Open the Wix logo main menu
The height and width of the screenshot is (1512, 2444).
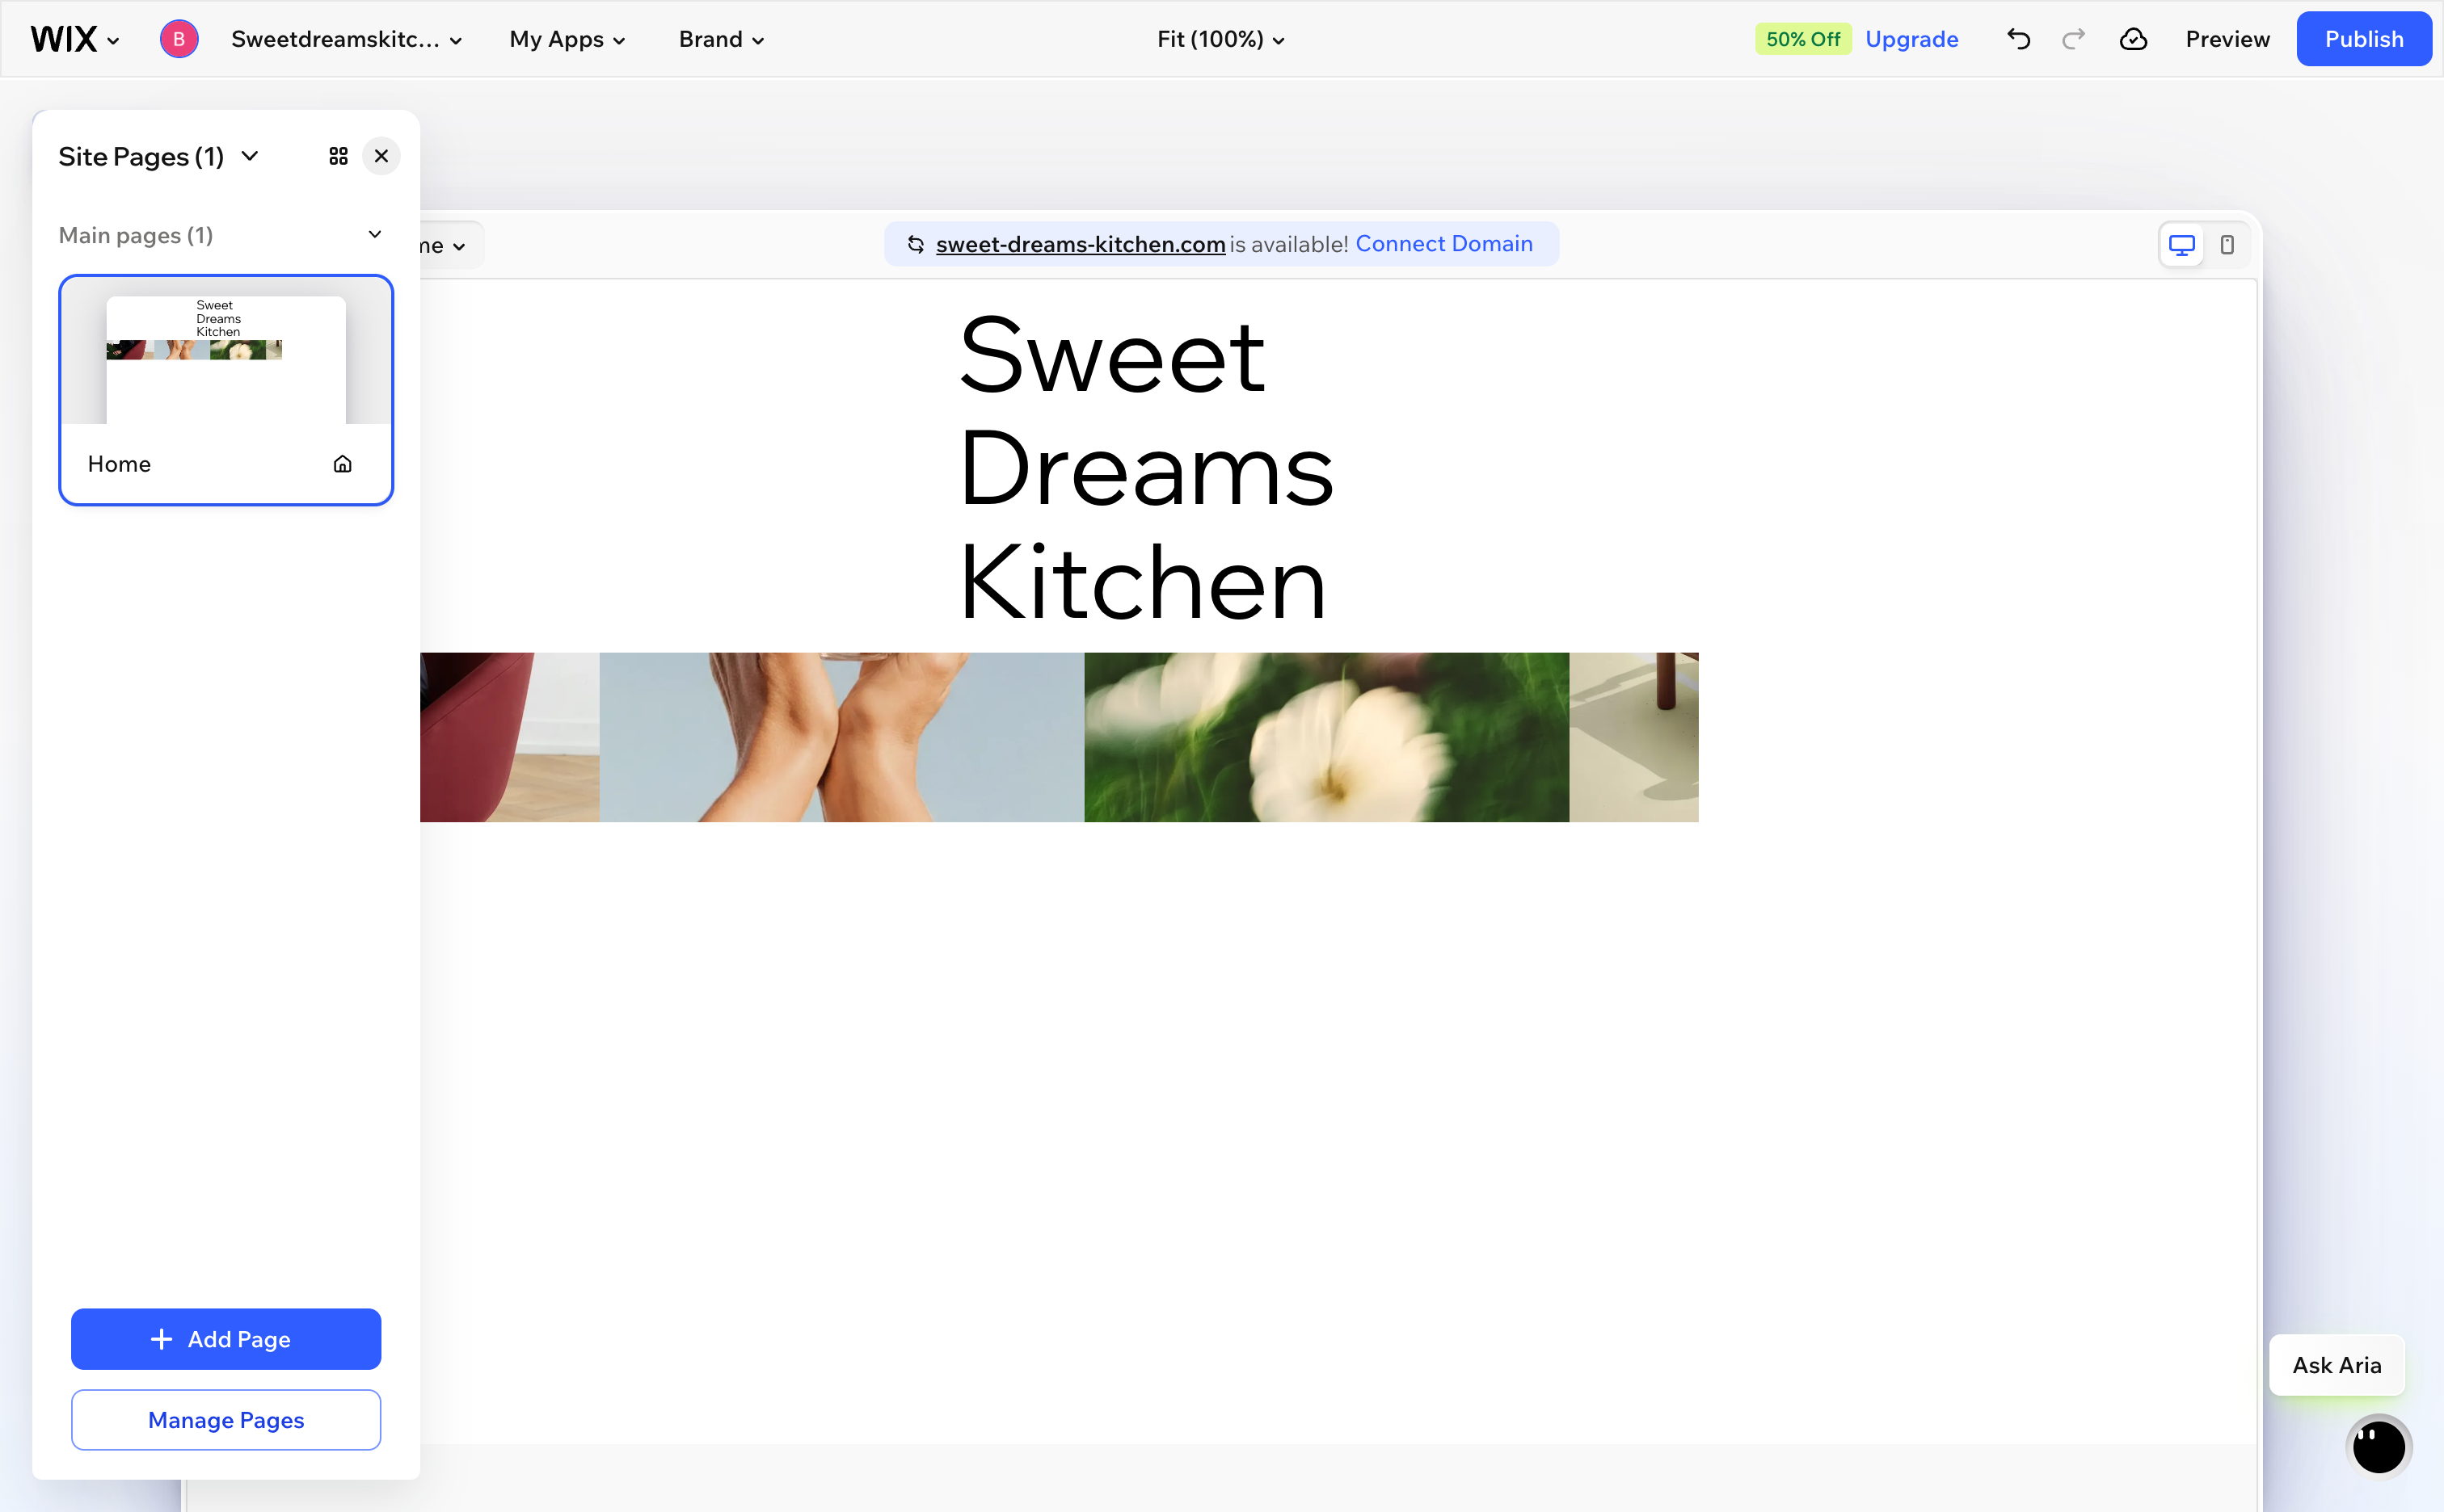pyautogui.click(x=75, y=40)
